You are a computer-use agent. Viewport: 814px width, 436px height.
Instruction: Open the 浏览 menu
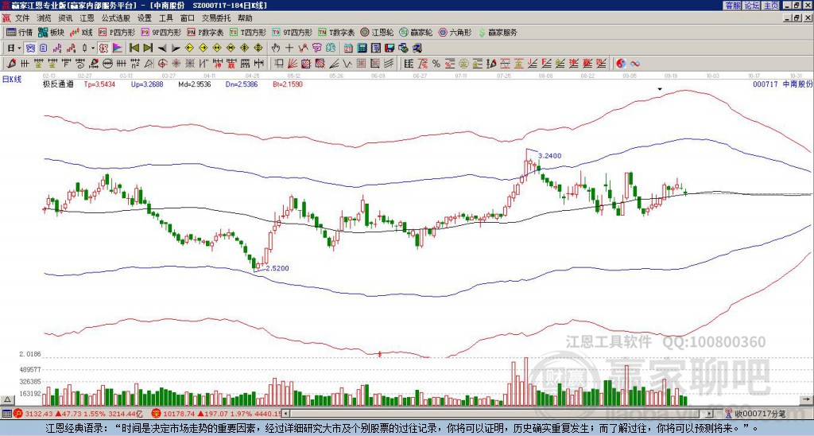click(45, 18)
